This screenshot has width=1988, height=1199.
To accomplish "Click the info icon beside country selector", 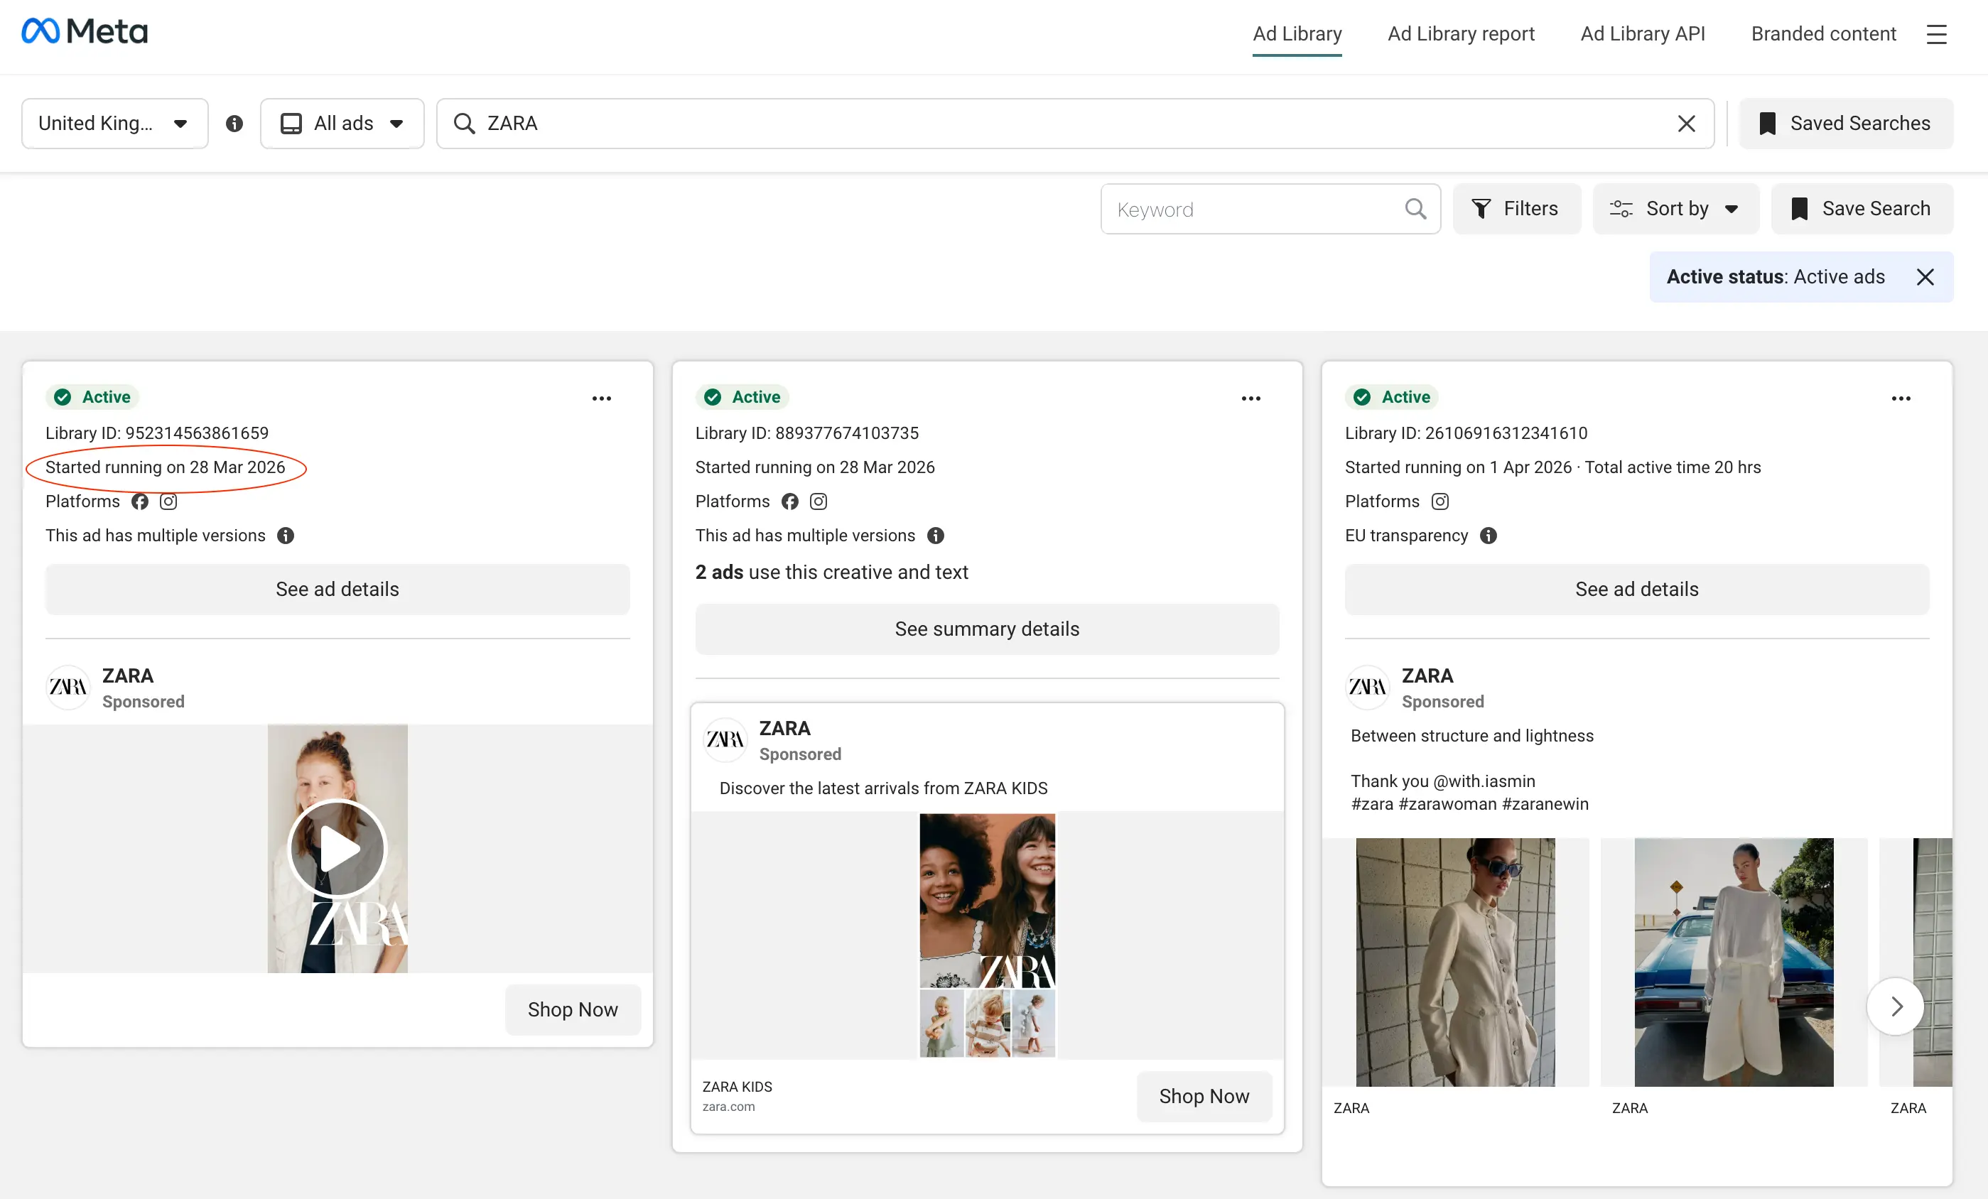I will [x=234, y=124].
